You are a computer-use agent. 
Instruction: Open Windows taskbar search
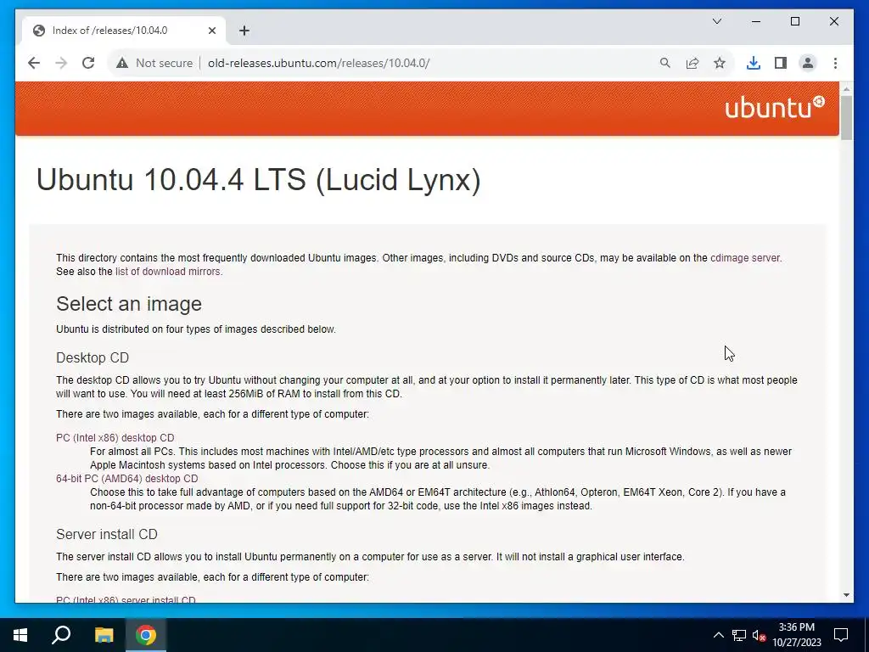coord(61,635)
